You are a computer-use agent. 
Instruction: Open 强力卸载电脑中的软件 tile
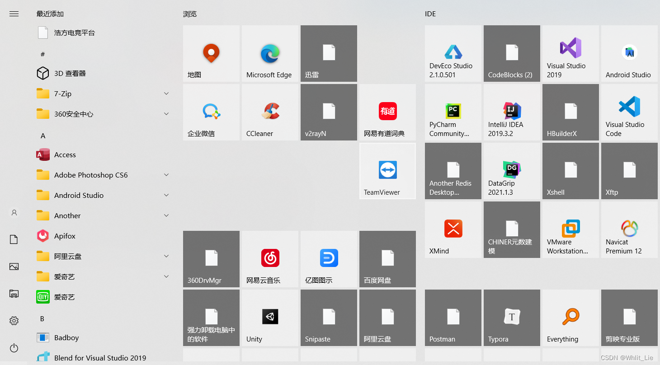click(x=211, y=318)
